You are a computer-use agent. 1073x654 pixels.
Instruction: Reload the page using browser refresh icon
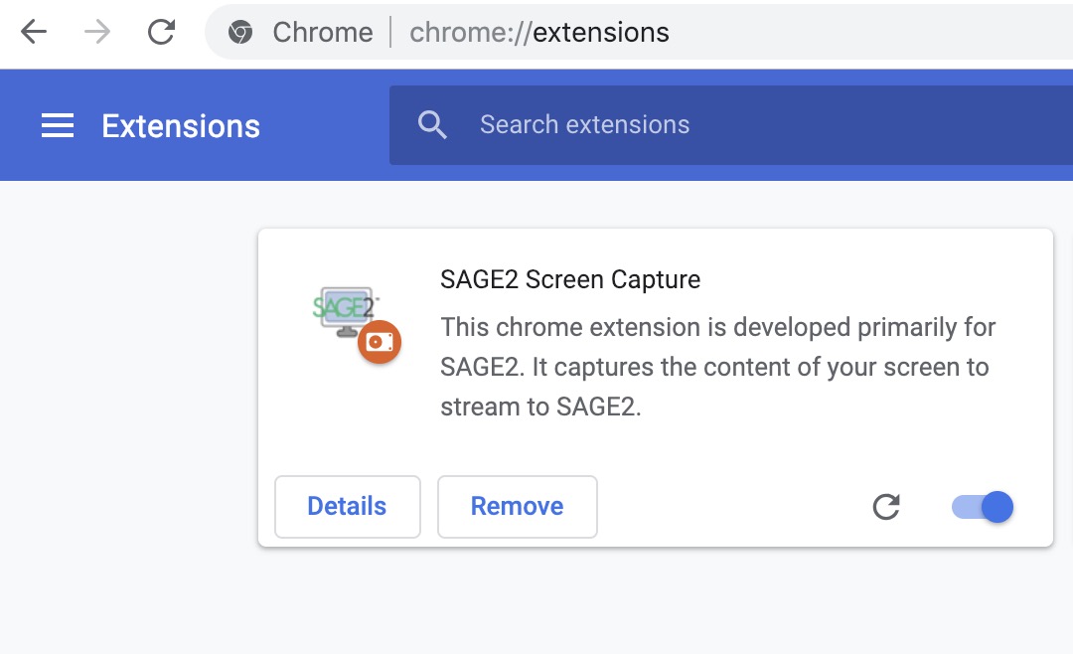(x=162, y=32)
